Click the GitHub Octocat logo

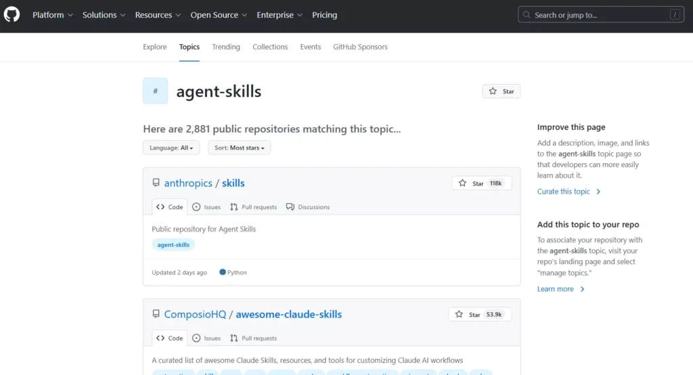(x=12, y=15)
